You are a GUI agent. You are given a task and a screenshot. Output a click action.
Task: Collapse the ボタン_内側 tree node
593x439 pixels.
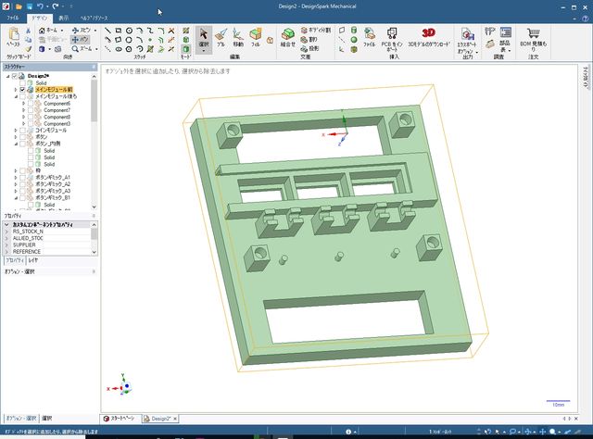[16, 144]
